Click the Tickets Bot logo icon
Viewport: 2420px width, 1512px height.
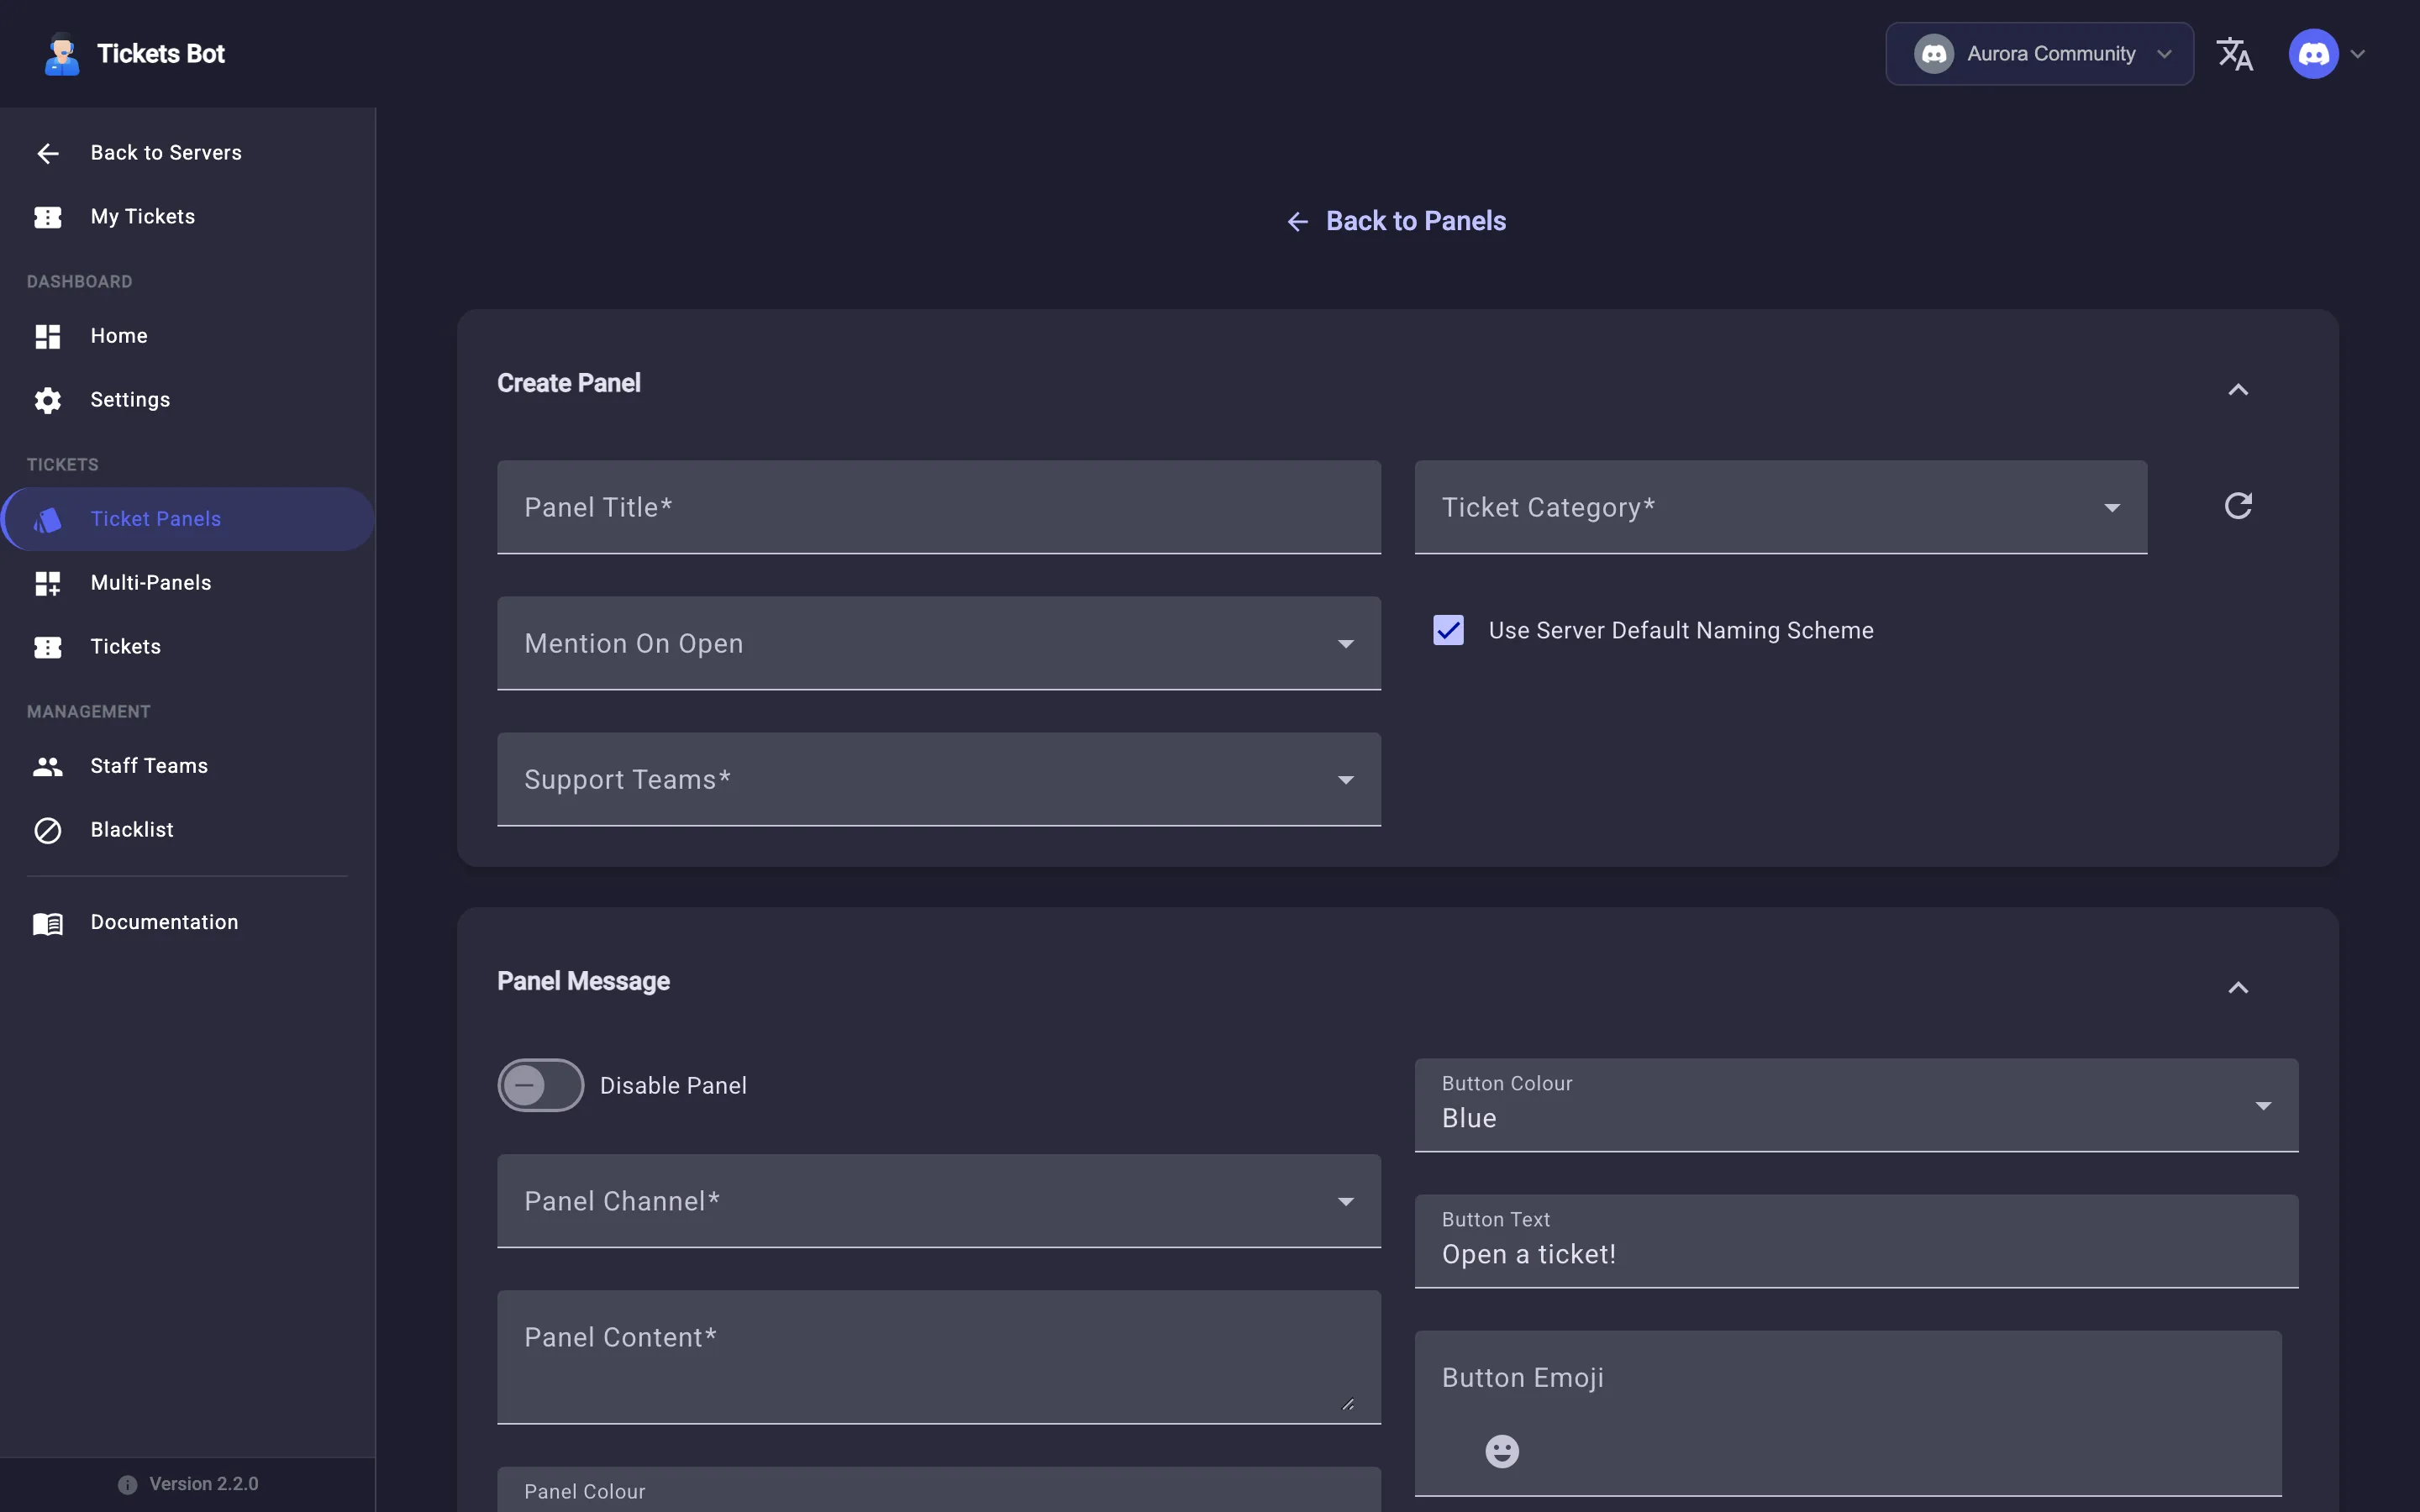(x=62, y=54)
